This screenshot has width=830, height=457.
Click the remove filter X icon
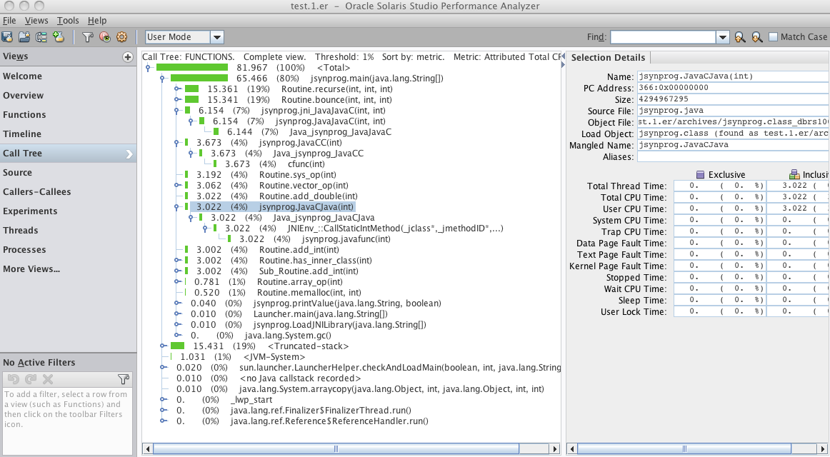pos(48,378)
